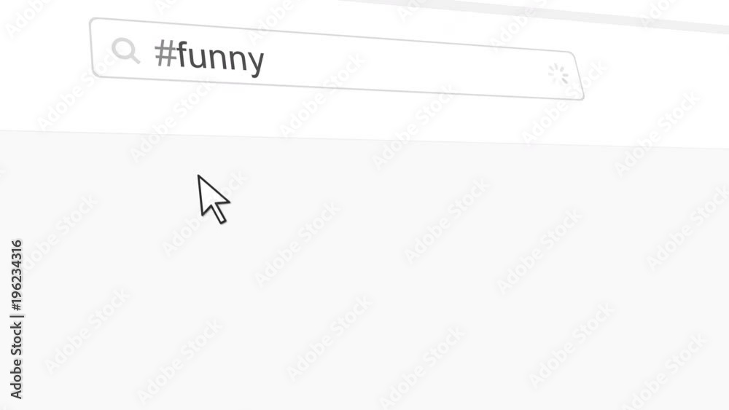Click the hash symbol before funny

[x=165, y=53]
